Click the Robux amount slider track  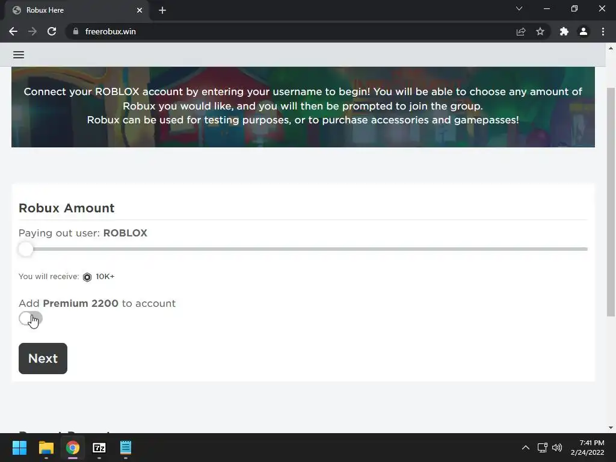pos(303,249)
